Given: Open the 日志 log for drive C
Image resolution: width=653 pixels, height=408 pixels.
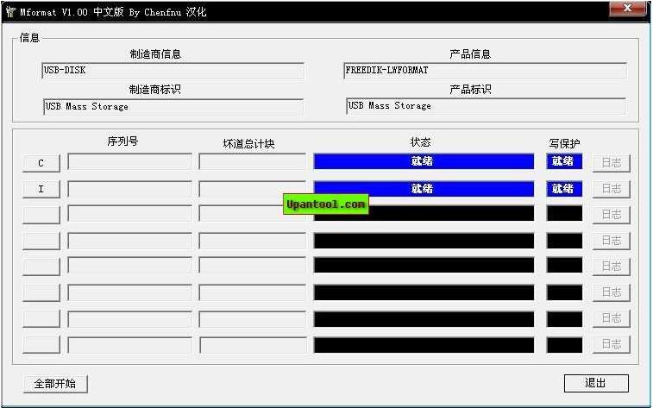Looking at the screenshot, I should (611, 162).
